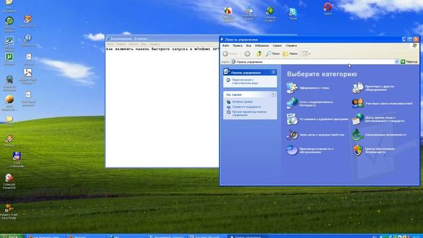Open the Сервис menu in Control Panel
Viewport: 423px width, 238px height.
pyautogui.click(x=277, y=46)
